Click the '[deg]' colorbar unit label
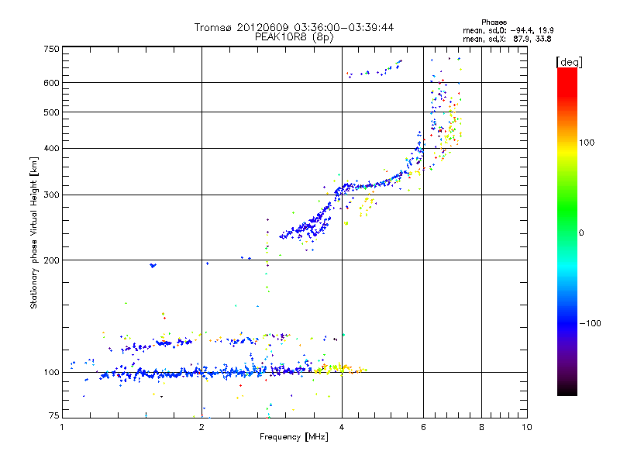The width and height of the screenshot is (620, 465). pos(569,62)
